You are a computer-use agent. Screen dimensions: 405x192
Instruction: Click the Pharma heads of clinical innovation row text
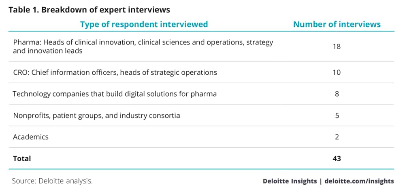tap(143, 46)
